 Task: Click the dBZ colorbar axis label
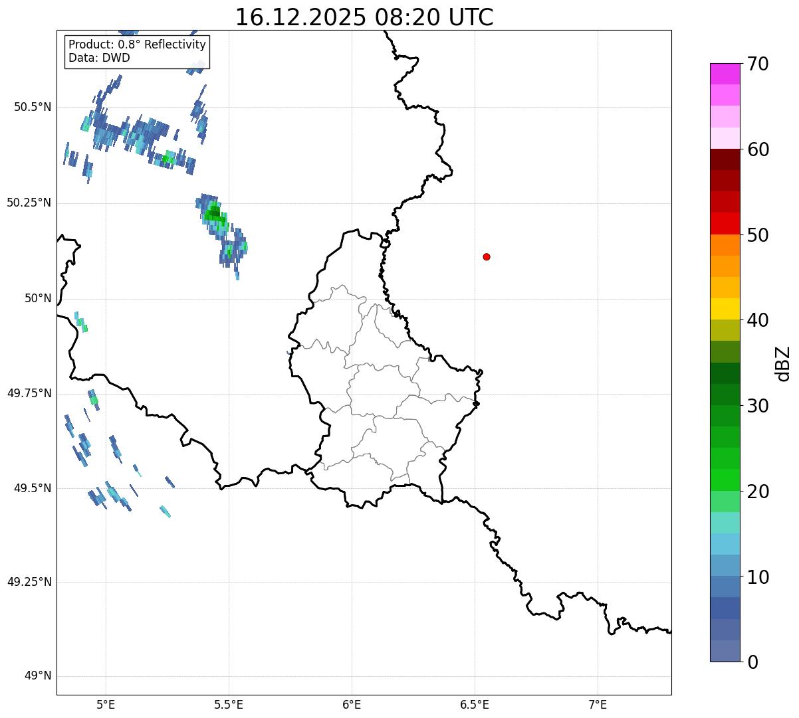point(784,363)
